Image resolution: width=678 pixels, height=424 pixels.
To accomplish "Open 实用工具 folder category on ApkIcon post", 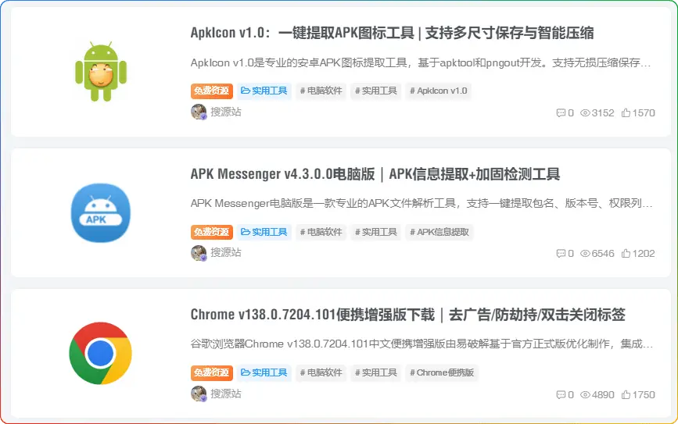I will (x=264, y=91).
